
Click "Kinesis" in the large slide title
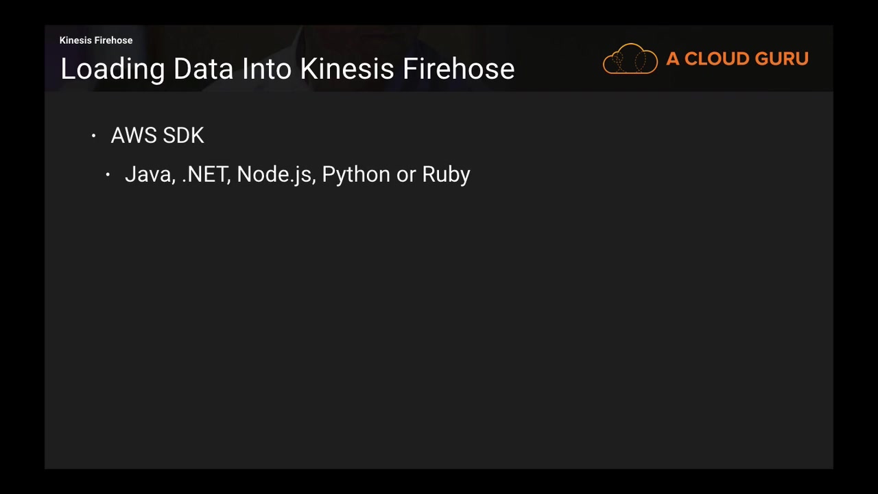click(347, 69)
